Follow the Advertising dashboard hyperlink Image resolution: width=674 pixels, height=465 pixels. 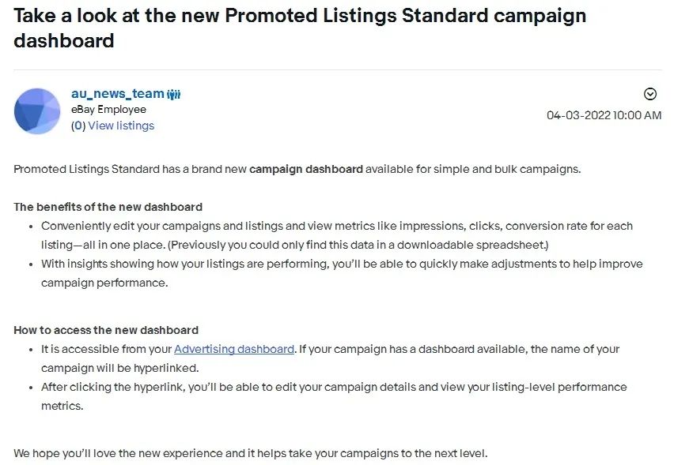pyautogui.click(x=234, y=349)
